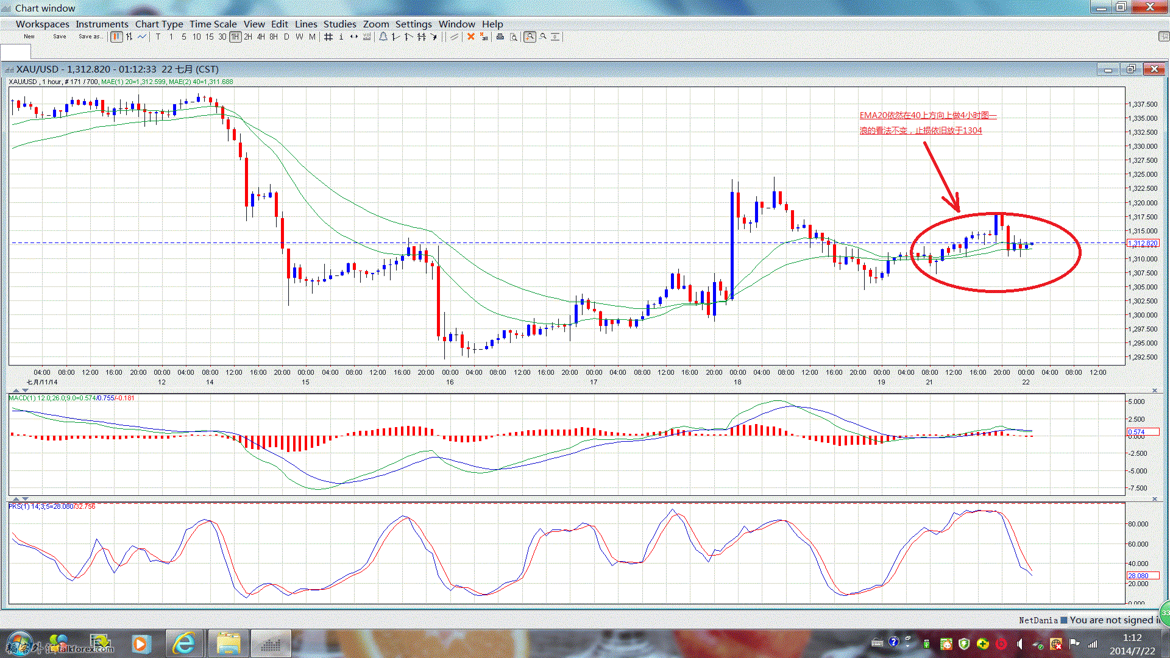Image resolution: width=1170 pixels, height=658 pixels.
Task: Click the info (i) toolbar icon
Action: [x=341, y=37]
